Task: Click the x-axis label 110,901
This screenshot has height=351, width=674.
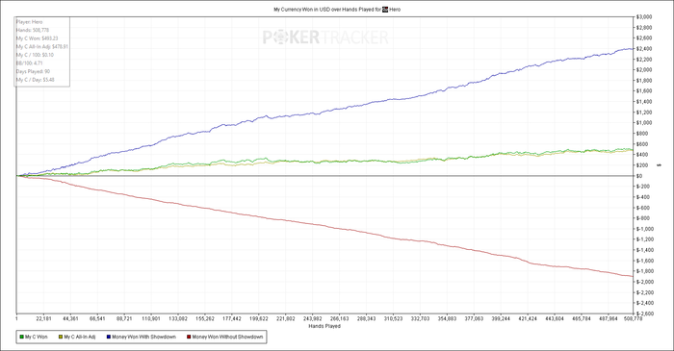Action: click(151, 319)
